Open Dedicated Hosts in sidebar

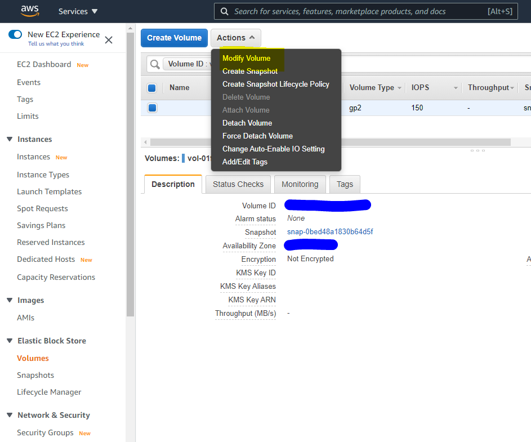click(46, 259)
